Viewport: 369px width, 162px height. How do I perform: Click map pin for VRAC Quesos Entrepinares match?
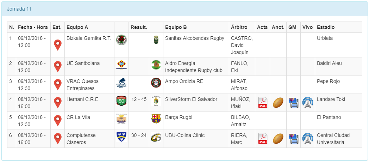coord(57,85)
